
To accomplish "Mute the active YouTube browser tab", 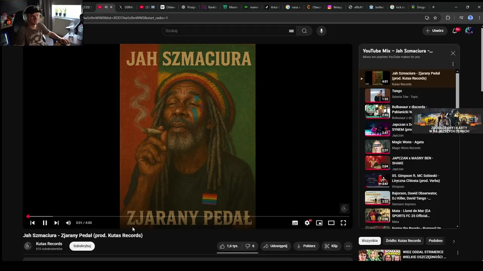I will (x=106, y=7).
